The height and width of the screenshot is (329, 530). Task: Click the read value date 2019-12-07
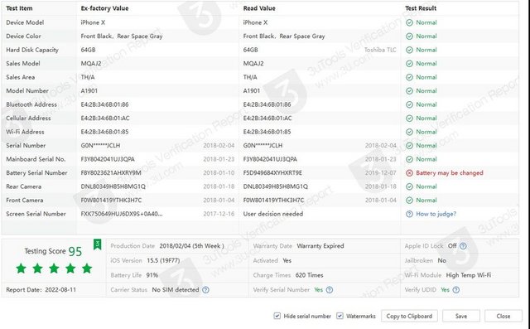pyautogui.click(x=381, y=173)
